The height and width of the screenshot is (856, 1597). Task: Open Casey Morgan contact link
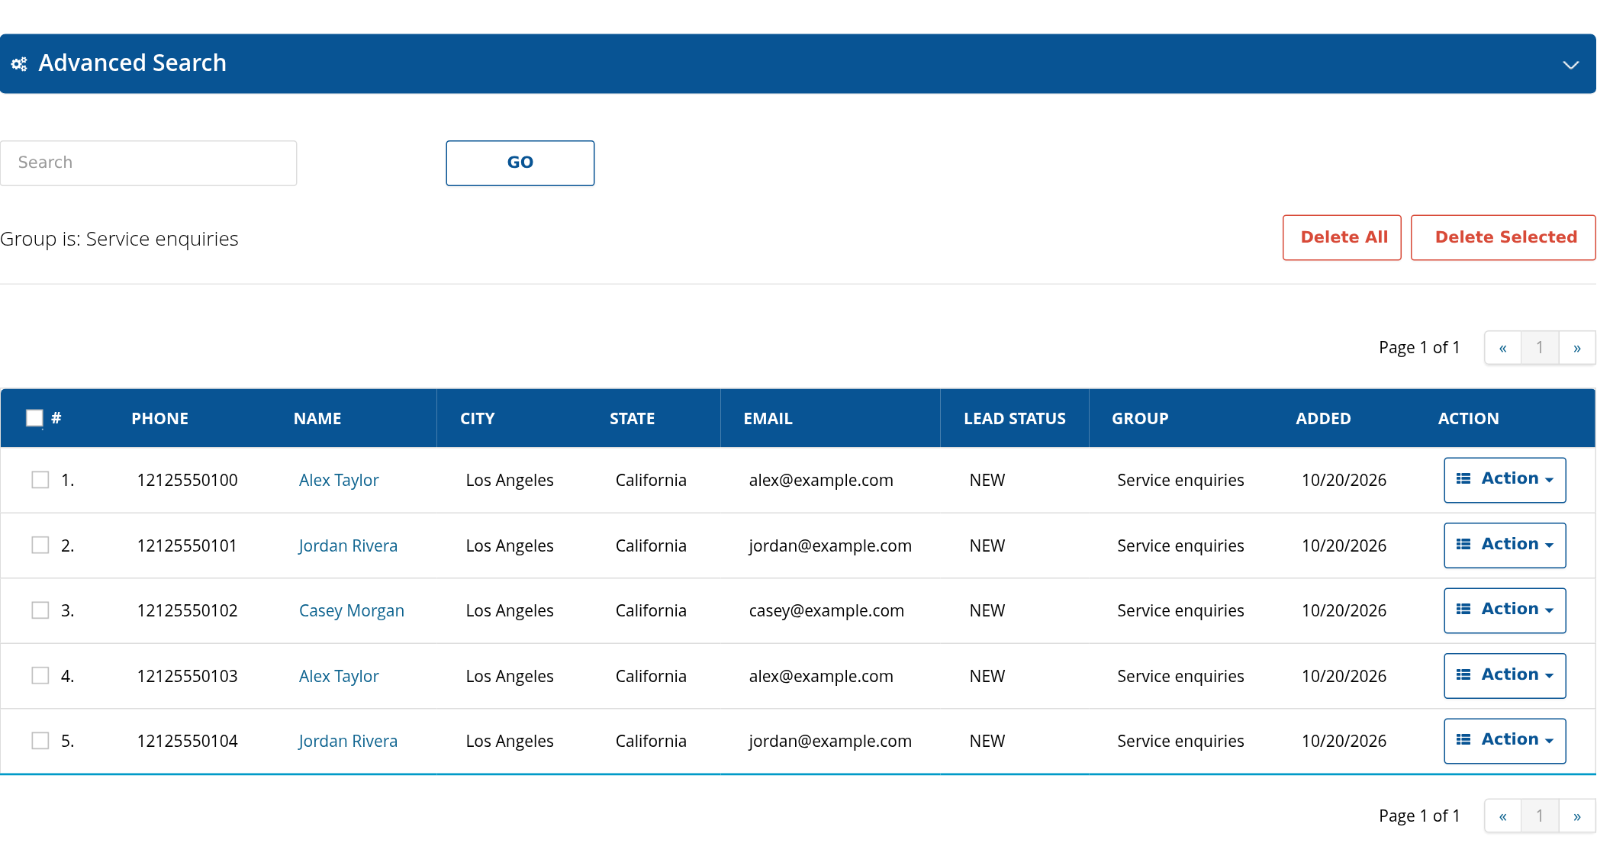click(352, 610)
